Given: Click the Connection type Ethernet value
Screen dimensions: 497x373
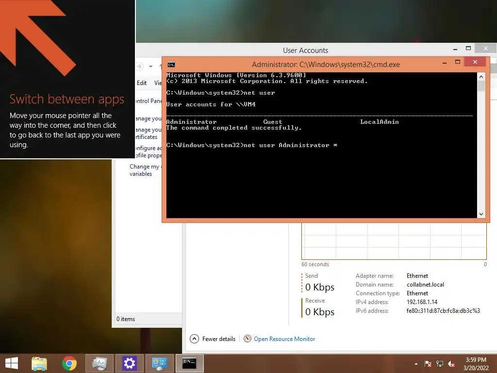Looking at the screenshot, I should (x=417, y=293).
